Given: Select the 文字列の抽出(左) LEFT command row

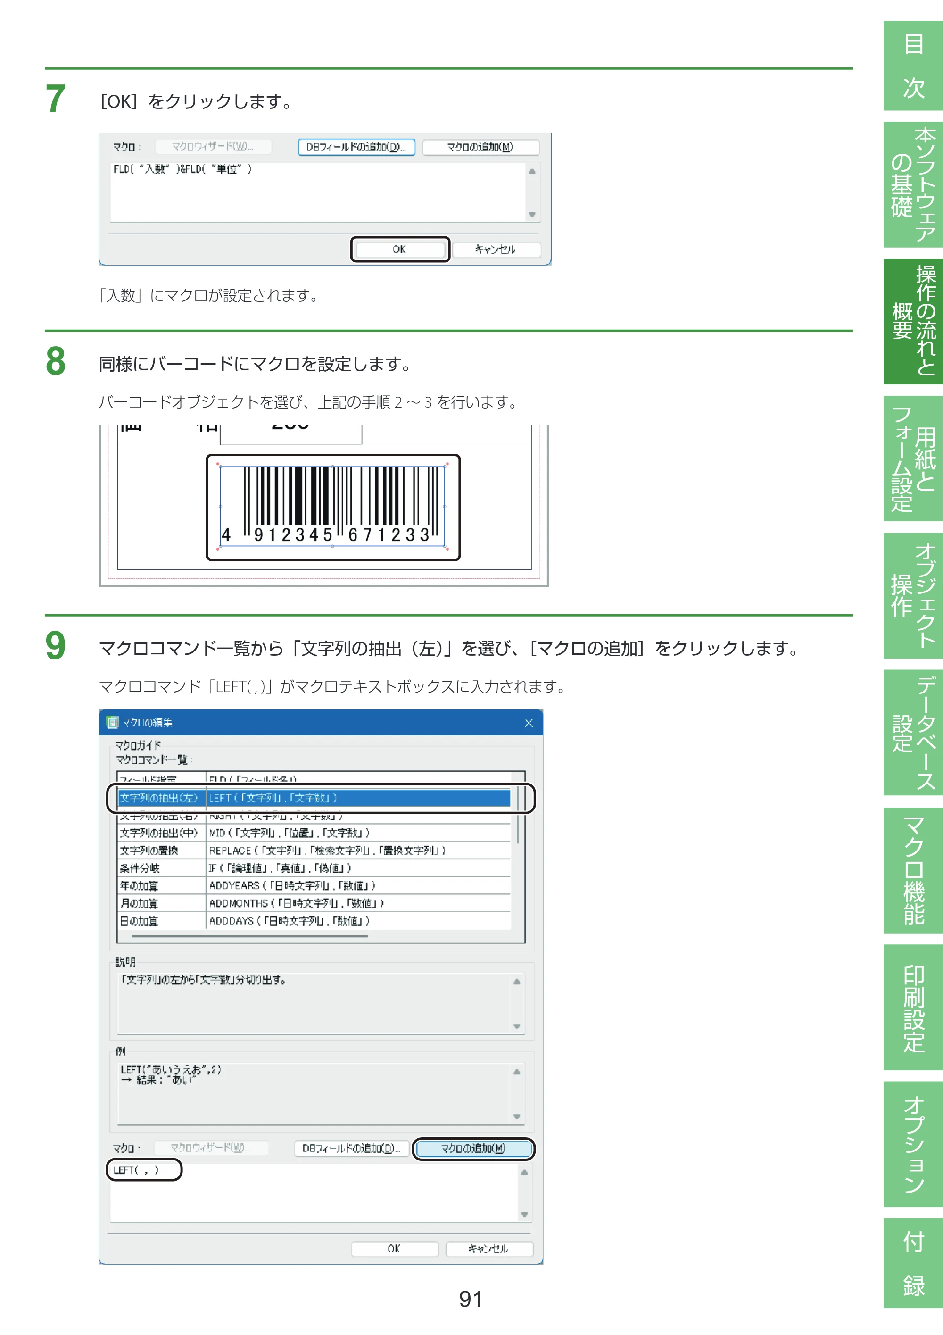Looking at the screenshot, I should tap(314, 798).
